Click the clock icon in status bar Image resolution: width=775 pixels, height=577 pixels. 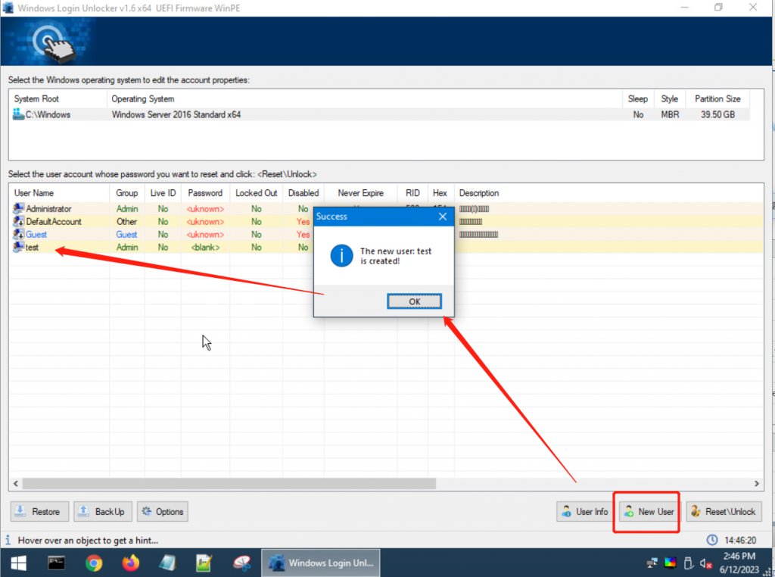[711, 540]
